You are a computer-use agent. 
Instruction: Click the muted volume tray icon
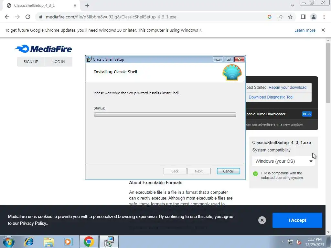coord(298,242)
